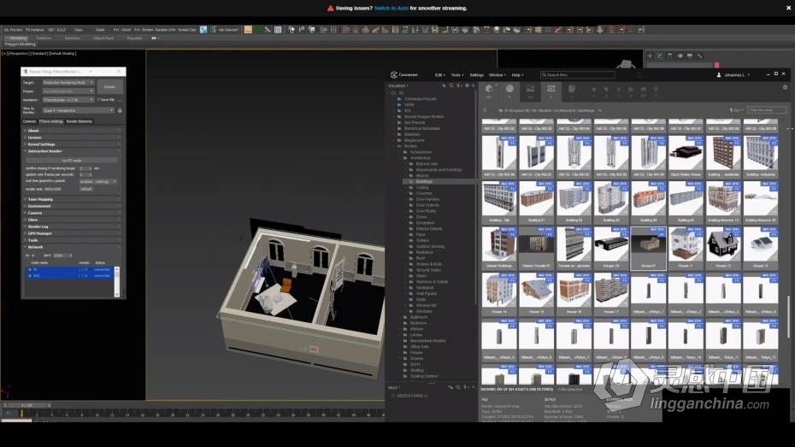This screenshot has height=447, width=795.
Task: Toggle the NEEDS FIXING tag checkbox
Action: 393,396
